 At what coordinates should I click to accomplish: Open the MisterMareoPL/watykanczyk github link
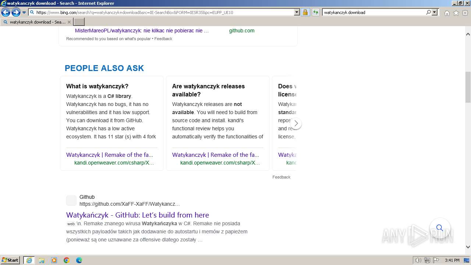tap(142, 31)
